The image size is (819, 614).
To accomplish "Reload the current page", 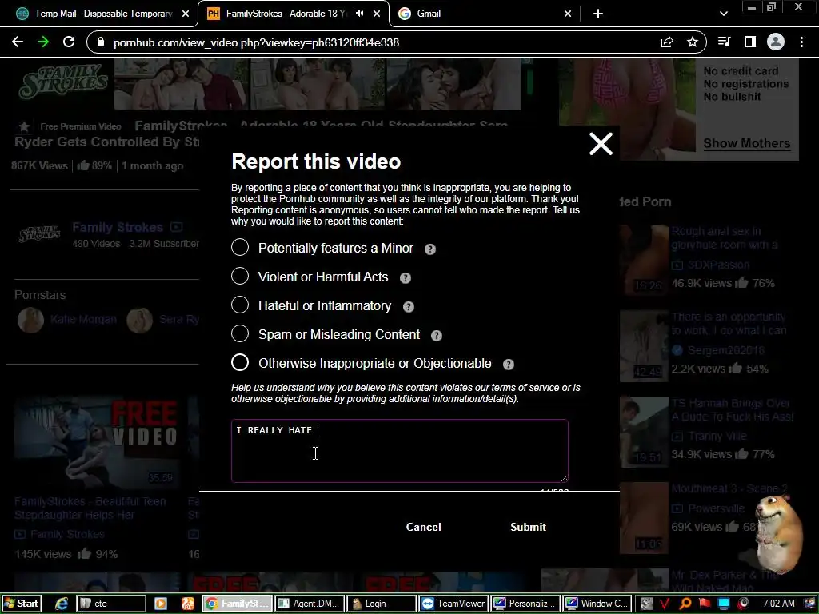I will click(x=69, y=42).
